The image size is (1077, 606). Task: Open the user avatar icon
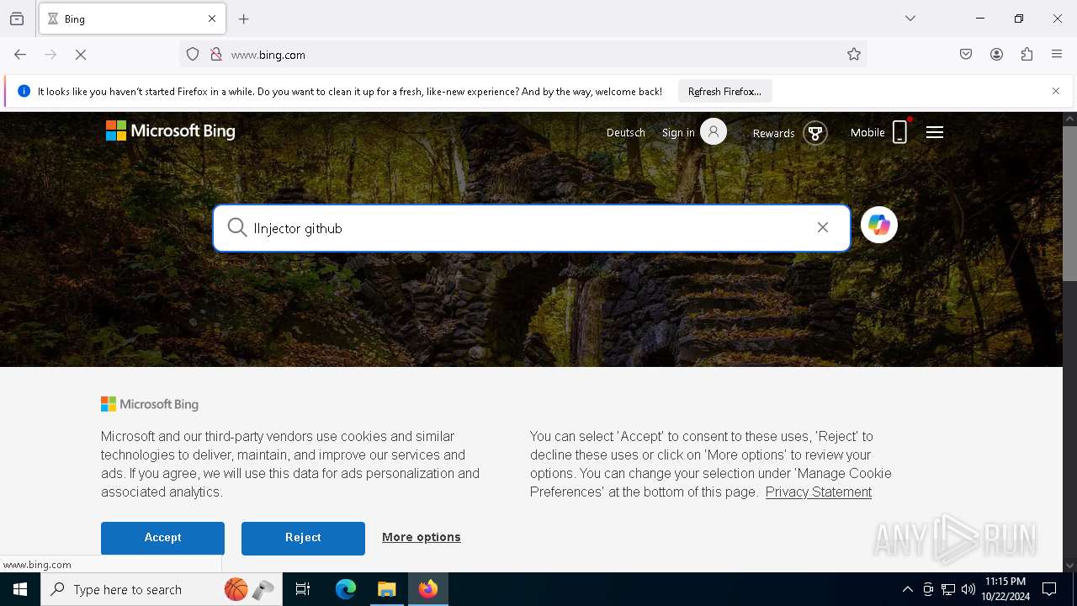[x=714, y=132]
